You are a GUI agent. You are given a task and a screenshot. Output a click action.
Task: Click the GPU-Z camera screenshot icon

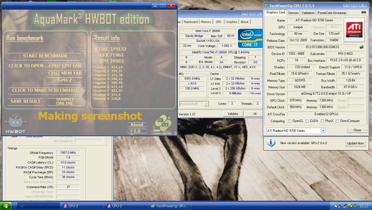point(364,12)
